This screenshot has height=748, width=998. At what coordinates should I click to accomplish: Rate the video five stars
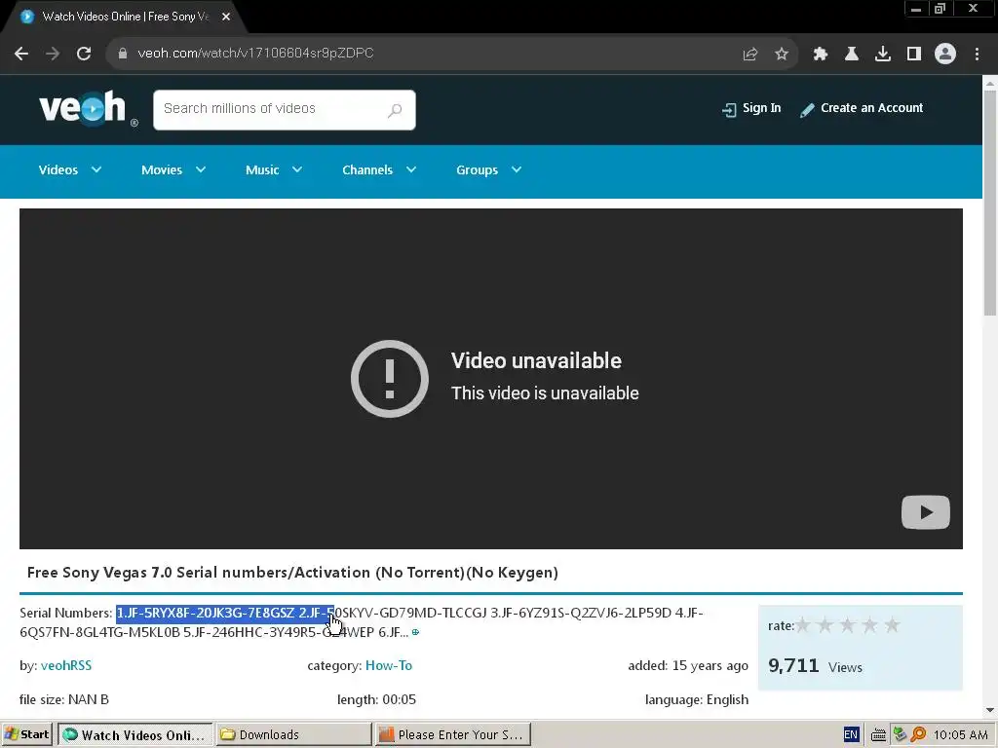(893, 625)
